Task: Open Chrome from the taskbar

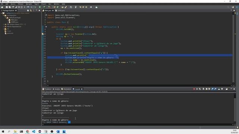Action: [x=27, y=131]
